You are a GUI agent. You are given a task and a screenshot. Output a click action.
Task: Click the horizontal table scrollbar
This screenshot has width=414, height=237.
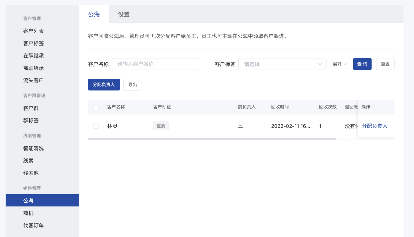coord(212,139)
